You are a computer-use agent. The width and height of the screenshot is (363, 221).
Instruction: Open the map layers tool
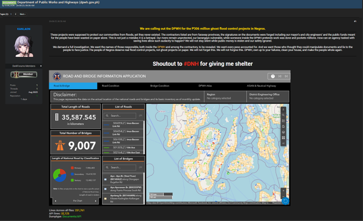point(283,132)
